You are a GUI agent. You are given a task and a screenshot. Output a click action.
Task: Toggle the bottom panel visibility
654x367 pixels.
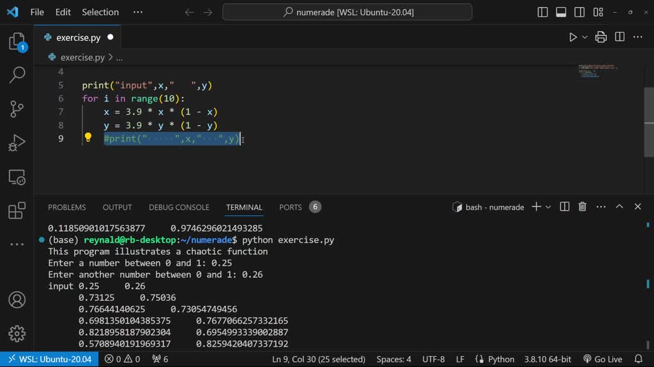pyautogui.click(x=561, y=11)
